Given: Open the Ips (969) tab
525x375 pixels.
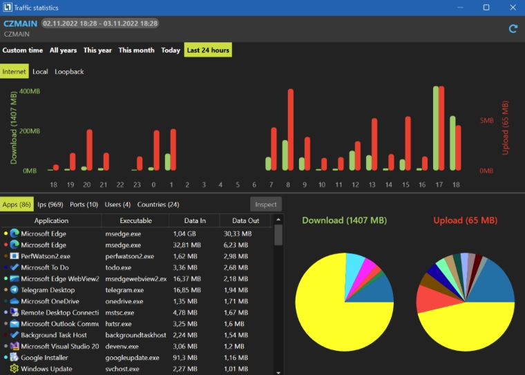Looking at the screenshot, I should [x=50, y=204].
